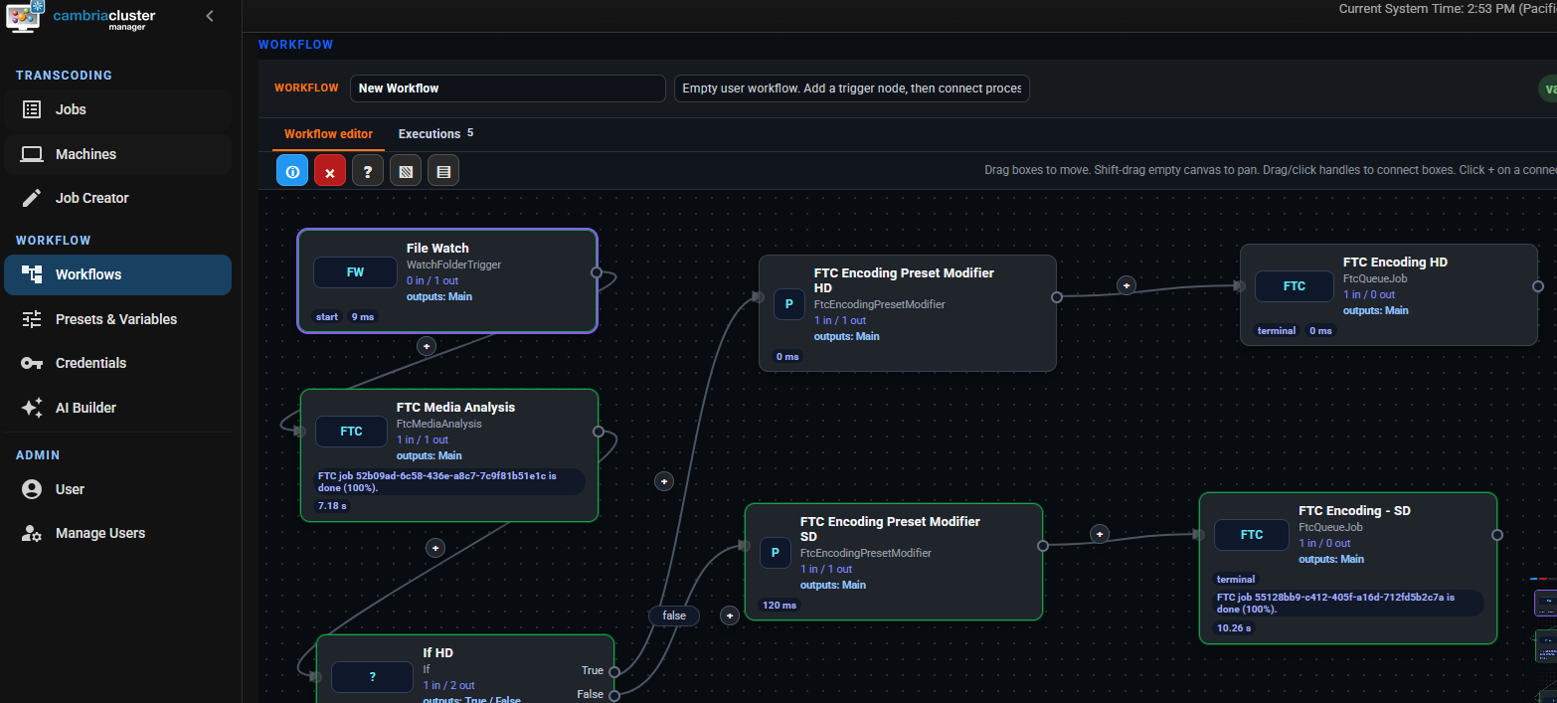Click plus connector before FTC Encoding HD
This screenshot has width=1557, height=703.
pos(1125,285)
